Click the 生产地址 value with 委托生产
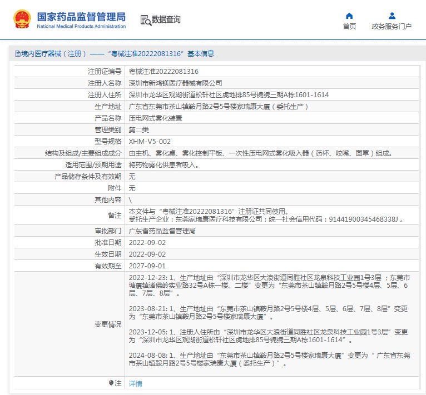 tap(219, 107)
